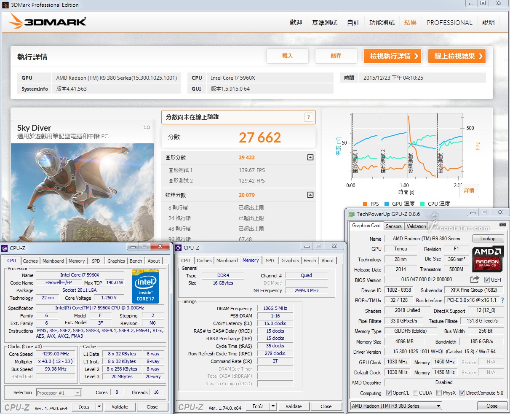Click the overall score 27 662
The width and height of the screenshot is (510, 414).
[260, 137]
